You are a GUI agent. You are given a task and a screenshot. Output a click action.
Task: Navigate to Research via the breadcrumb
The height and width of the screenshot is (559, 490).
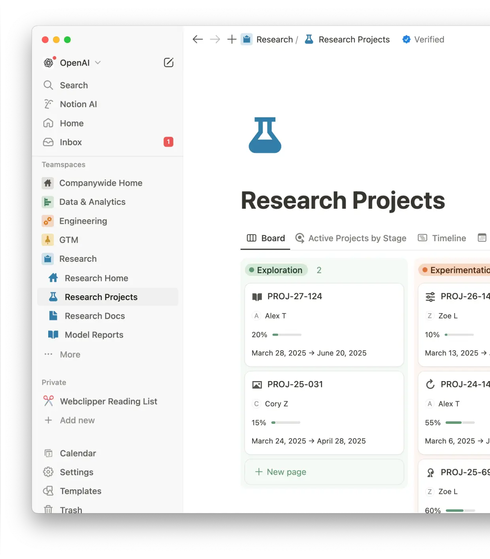point(274,39)
